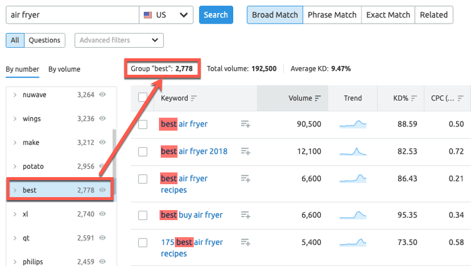This screenshot has width=471, height=266.
Task: Sort by the Volume column icon
Action: point(318,98)
